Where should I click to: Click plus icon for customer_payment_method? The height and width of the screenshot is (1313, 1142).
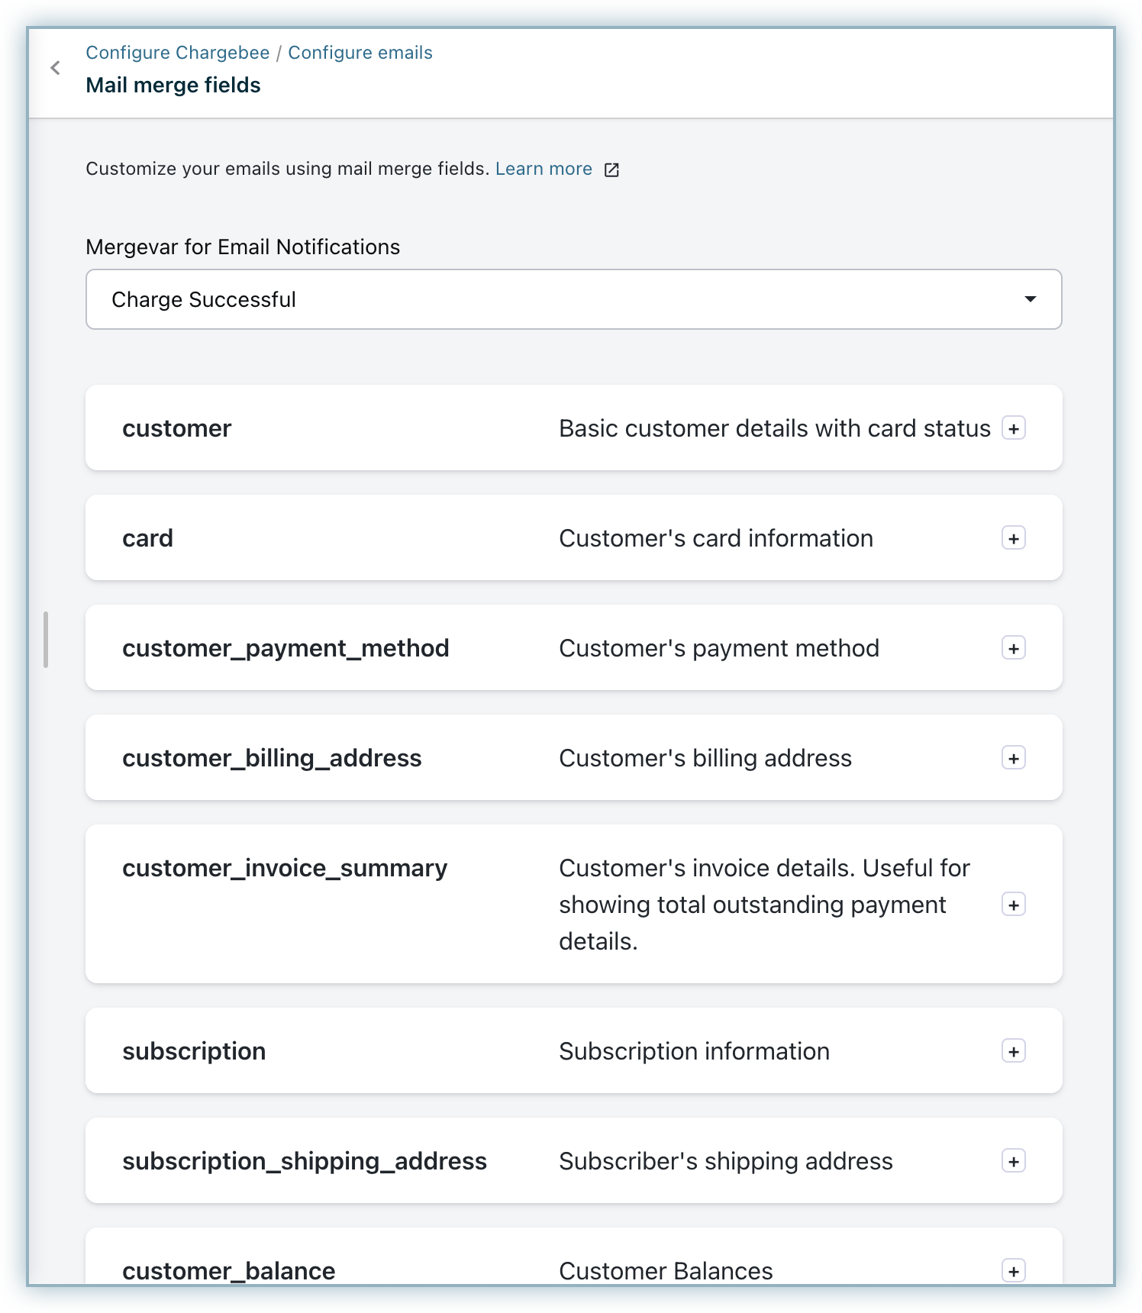pyautogui.click(x=1014, y=648)
